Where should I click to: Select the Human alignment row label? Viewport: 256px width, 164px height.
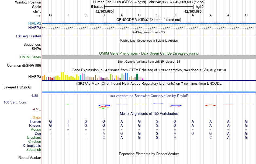(35, 121)
